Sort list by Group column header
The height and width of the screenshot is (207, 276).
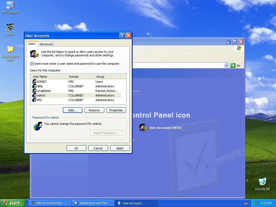pos(107,77)
